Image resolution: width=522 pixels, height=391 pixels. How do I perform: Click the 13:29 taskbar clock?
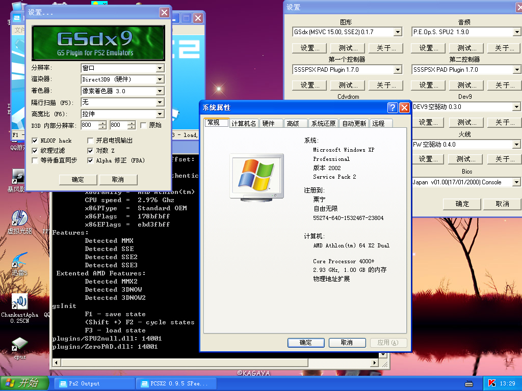point(507,383)
